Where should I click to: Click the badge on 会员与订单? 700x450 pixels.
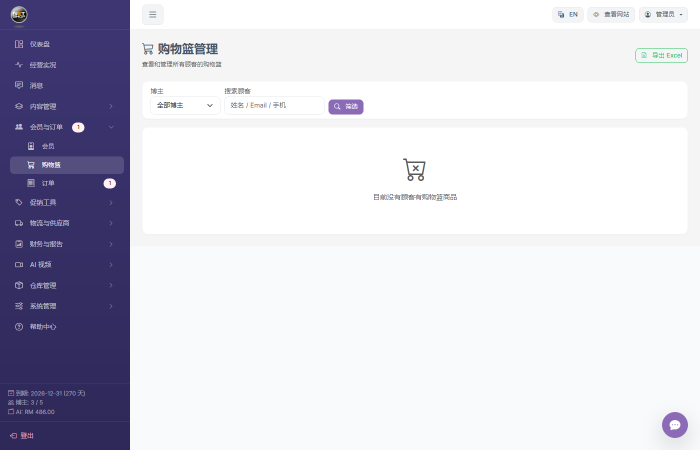pyautogui.click(x=78, y=127)
